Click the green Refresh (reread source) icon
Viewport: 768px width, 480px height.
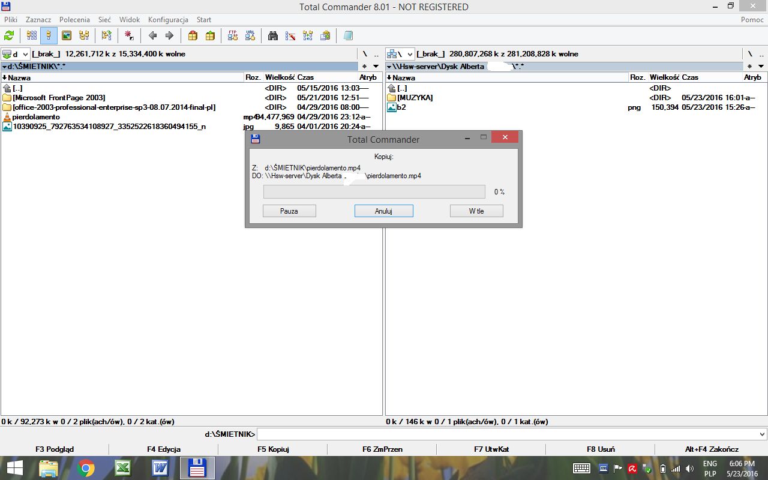9,35
